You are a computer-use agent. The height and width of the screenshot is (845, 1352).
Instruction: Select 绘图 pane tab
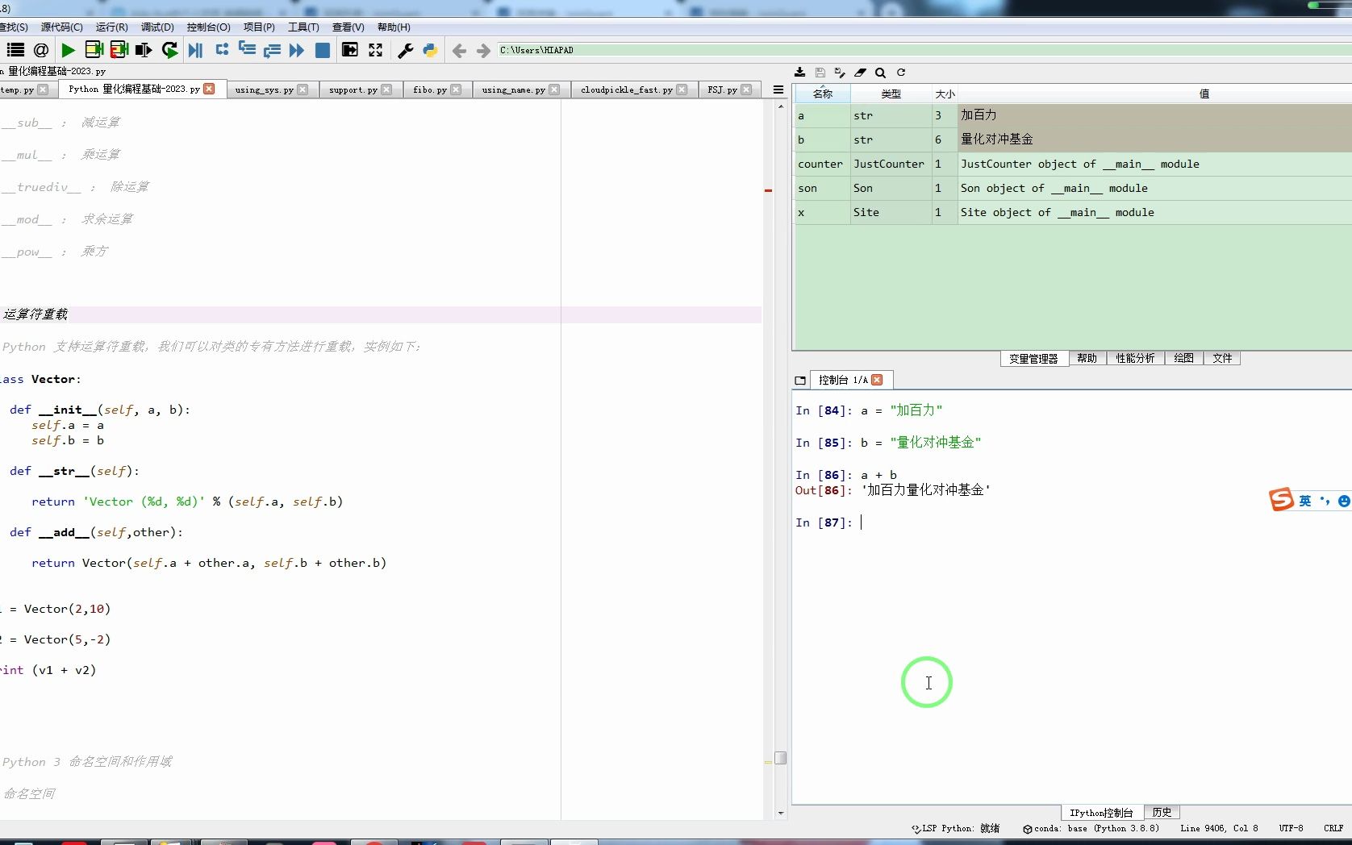(x=1183, y=359)
